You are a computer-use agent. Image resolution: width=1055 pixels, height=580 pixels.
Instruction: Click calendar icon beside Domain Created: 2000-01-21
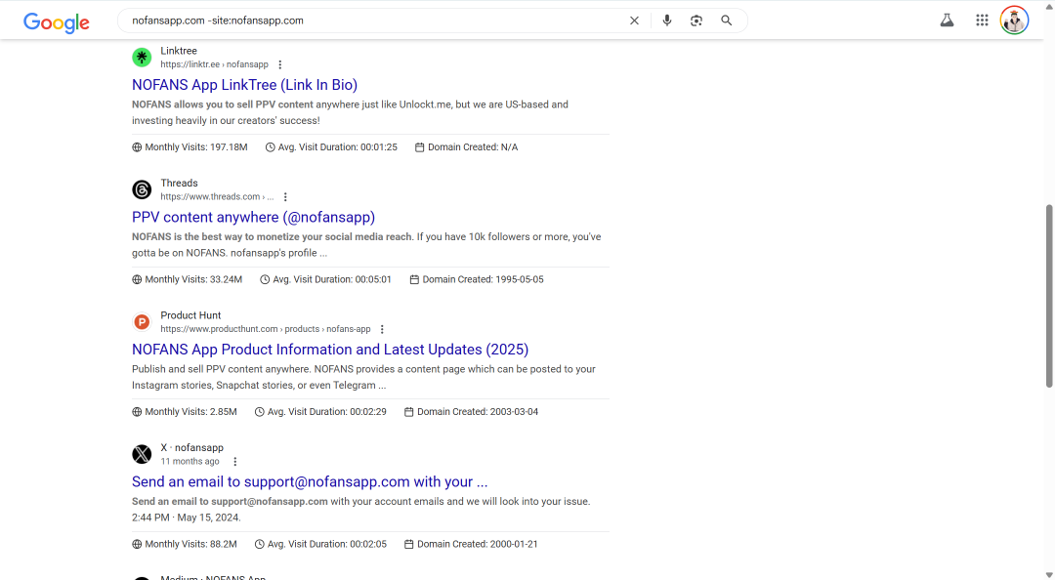(408, 544)
